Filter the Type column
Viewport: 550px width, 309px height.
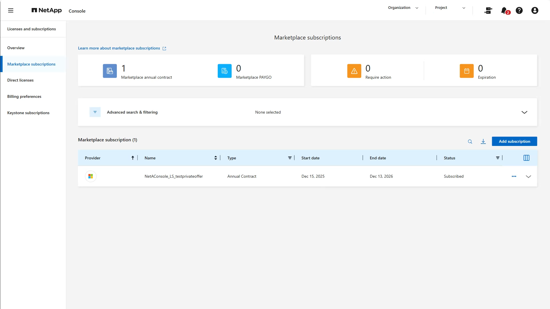[290, 158]
